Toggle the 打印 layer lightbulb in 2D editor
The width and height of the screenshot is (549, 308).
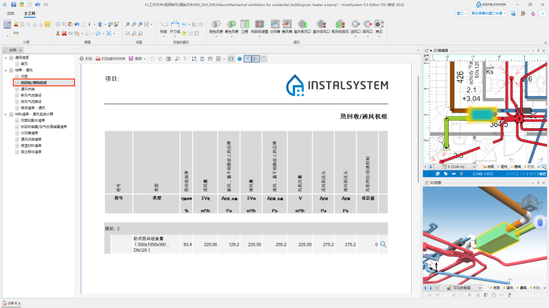(x=526, y=167)
